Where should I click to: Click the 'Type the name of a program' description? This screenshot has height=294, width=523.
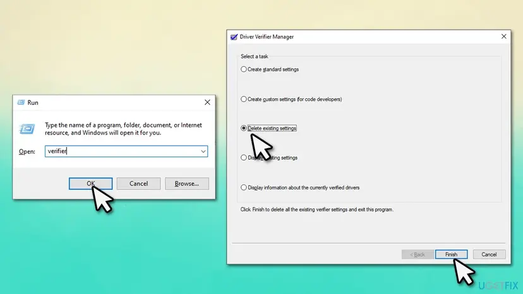coord(123,129)
